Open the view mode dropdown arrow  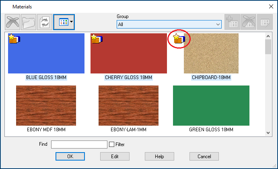71,22
